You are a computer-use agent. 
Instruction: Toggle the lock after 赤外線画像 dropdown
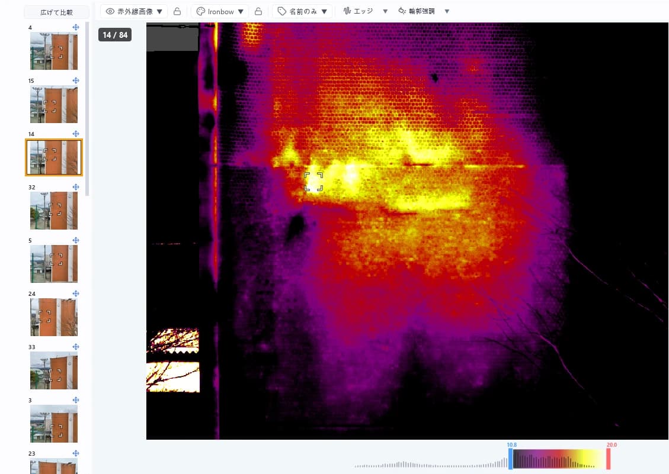(x=177, y=11)
